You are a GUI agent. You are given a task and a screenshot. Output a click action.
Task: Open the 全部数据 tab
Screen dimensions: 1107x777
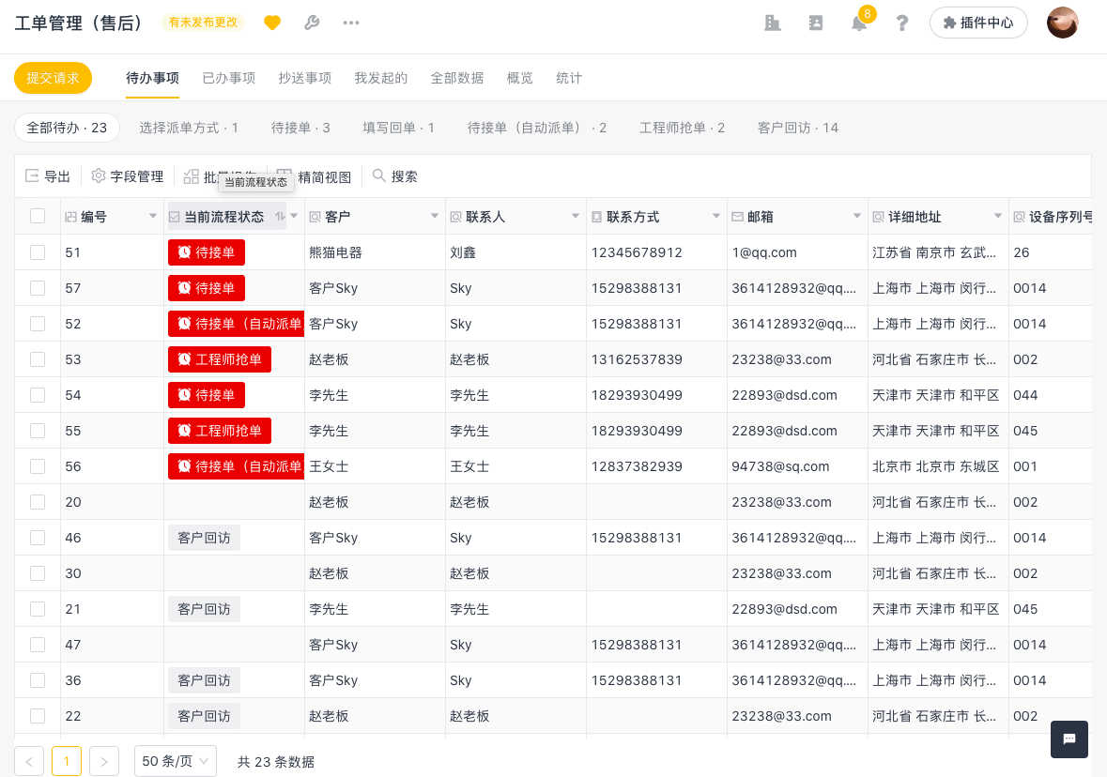[457, 78]
